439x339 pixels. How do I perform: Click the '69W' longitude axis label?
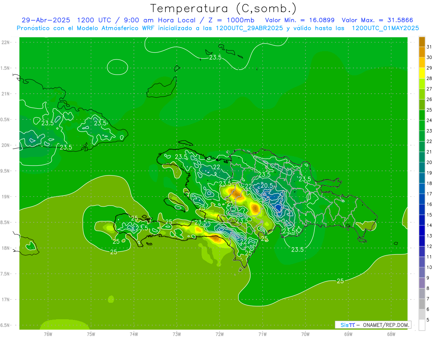pos(348,334)
